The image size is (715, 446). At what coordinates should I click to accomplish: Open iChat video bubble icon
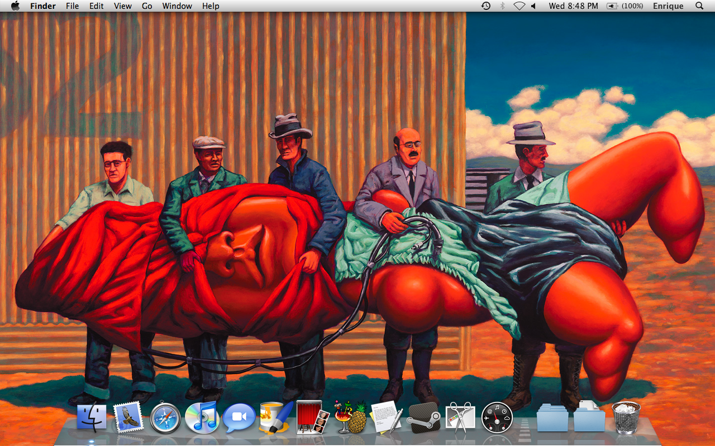pos(239,418)
